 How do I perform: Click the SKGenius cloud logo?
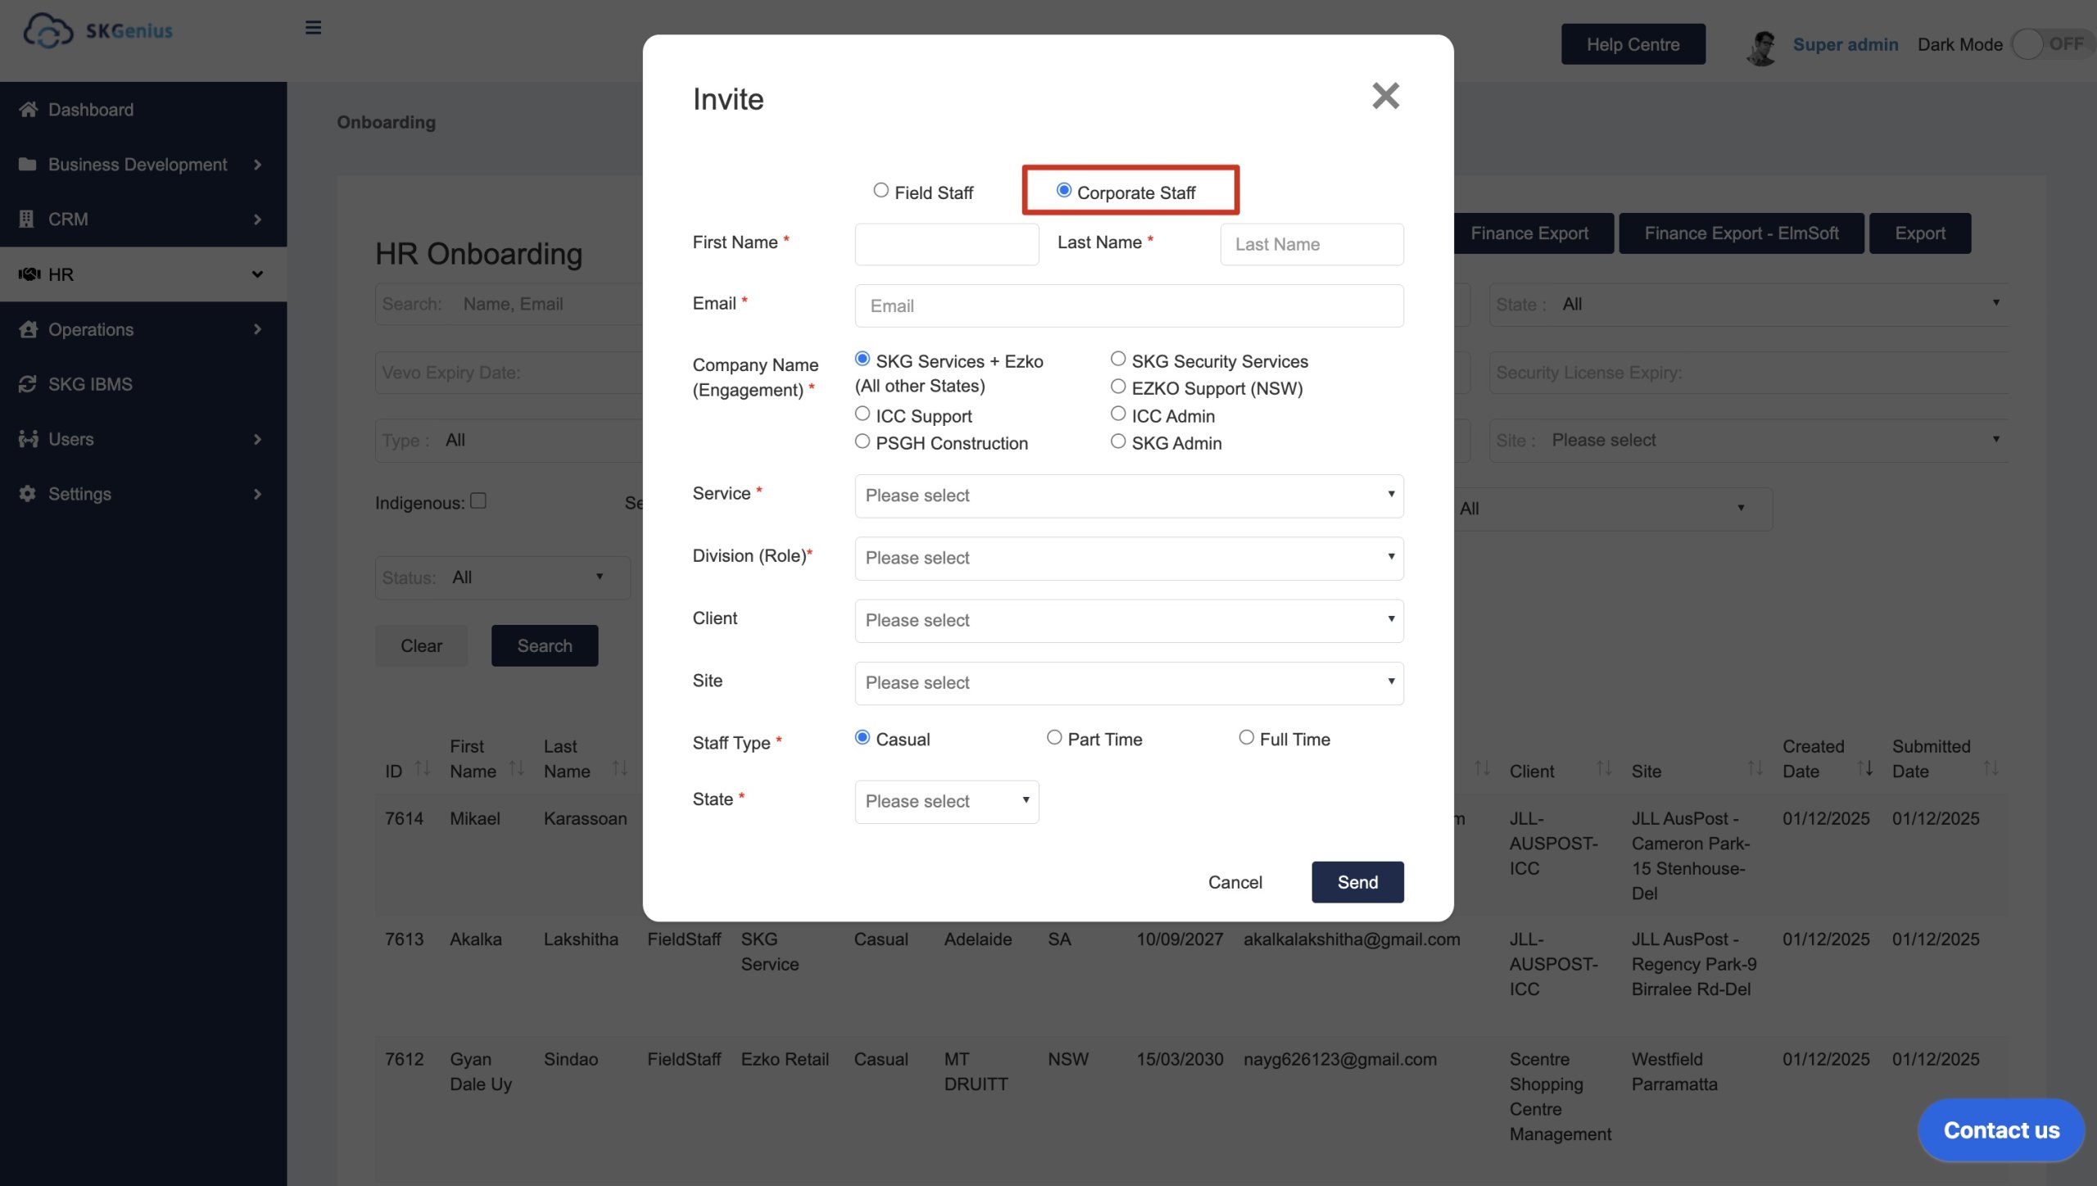(x=48, y=31)
